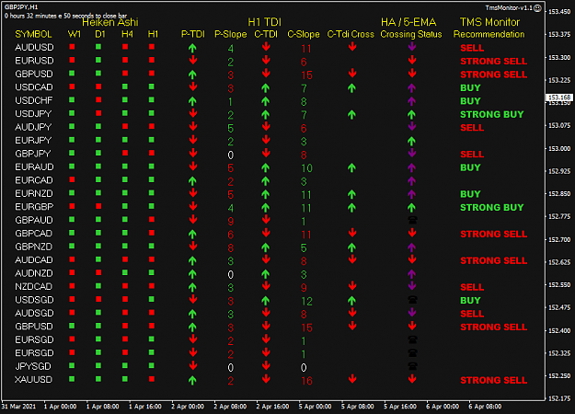Click the C-Slope value 16 for XAUUSD
This screenshot has height=414, width=575.
point(306,381)
